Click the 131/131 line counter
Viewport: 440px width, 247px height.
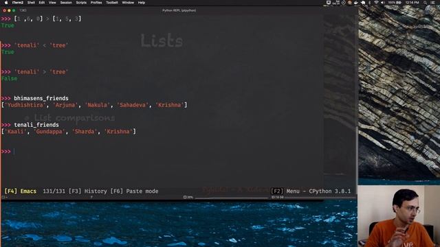point(54,191)
